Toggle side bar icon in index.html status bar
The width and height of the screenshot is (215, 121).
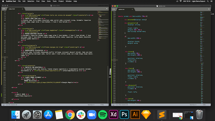4,105
